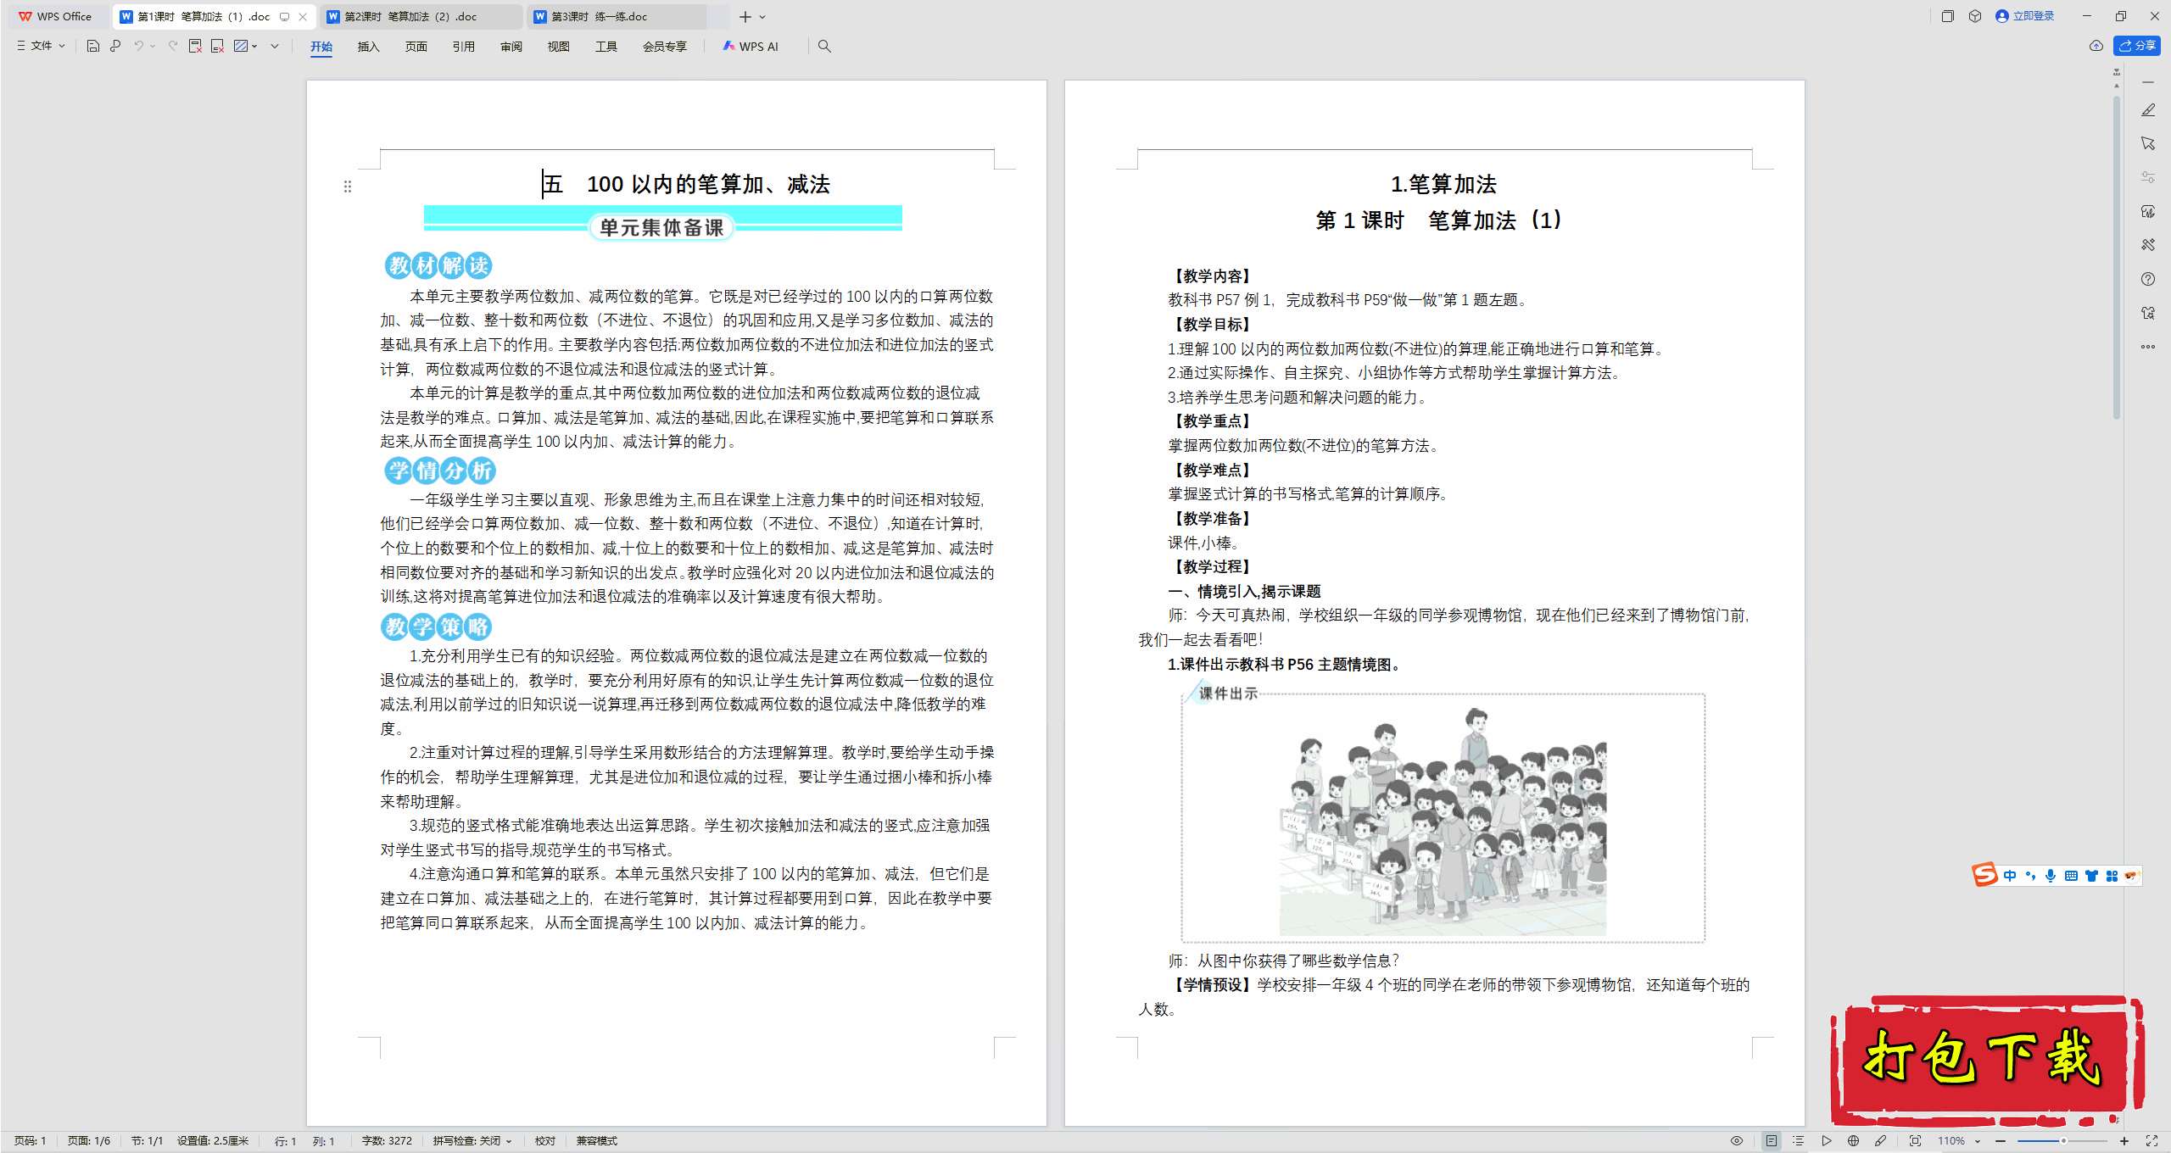Click the 校对 proofreading button in status bar

[x=545, y=1141]
